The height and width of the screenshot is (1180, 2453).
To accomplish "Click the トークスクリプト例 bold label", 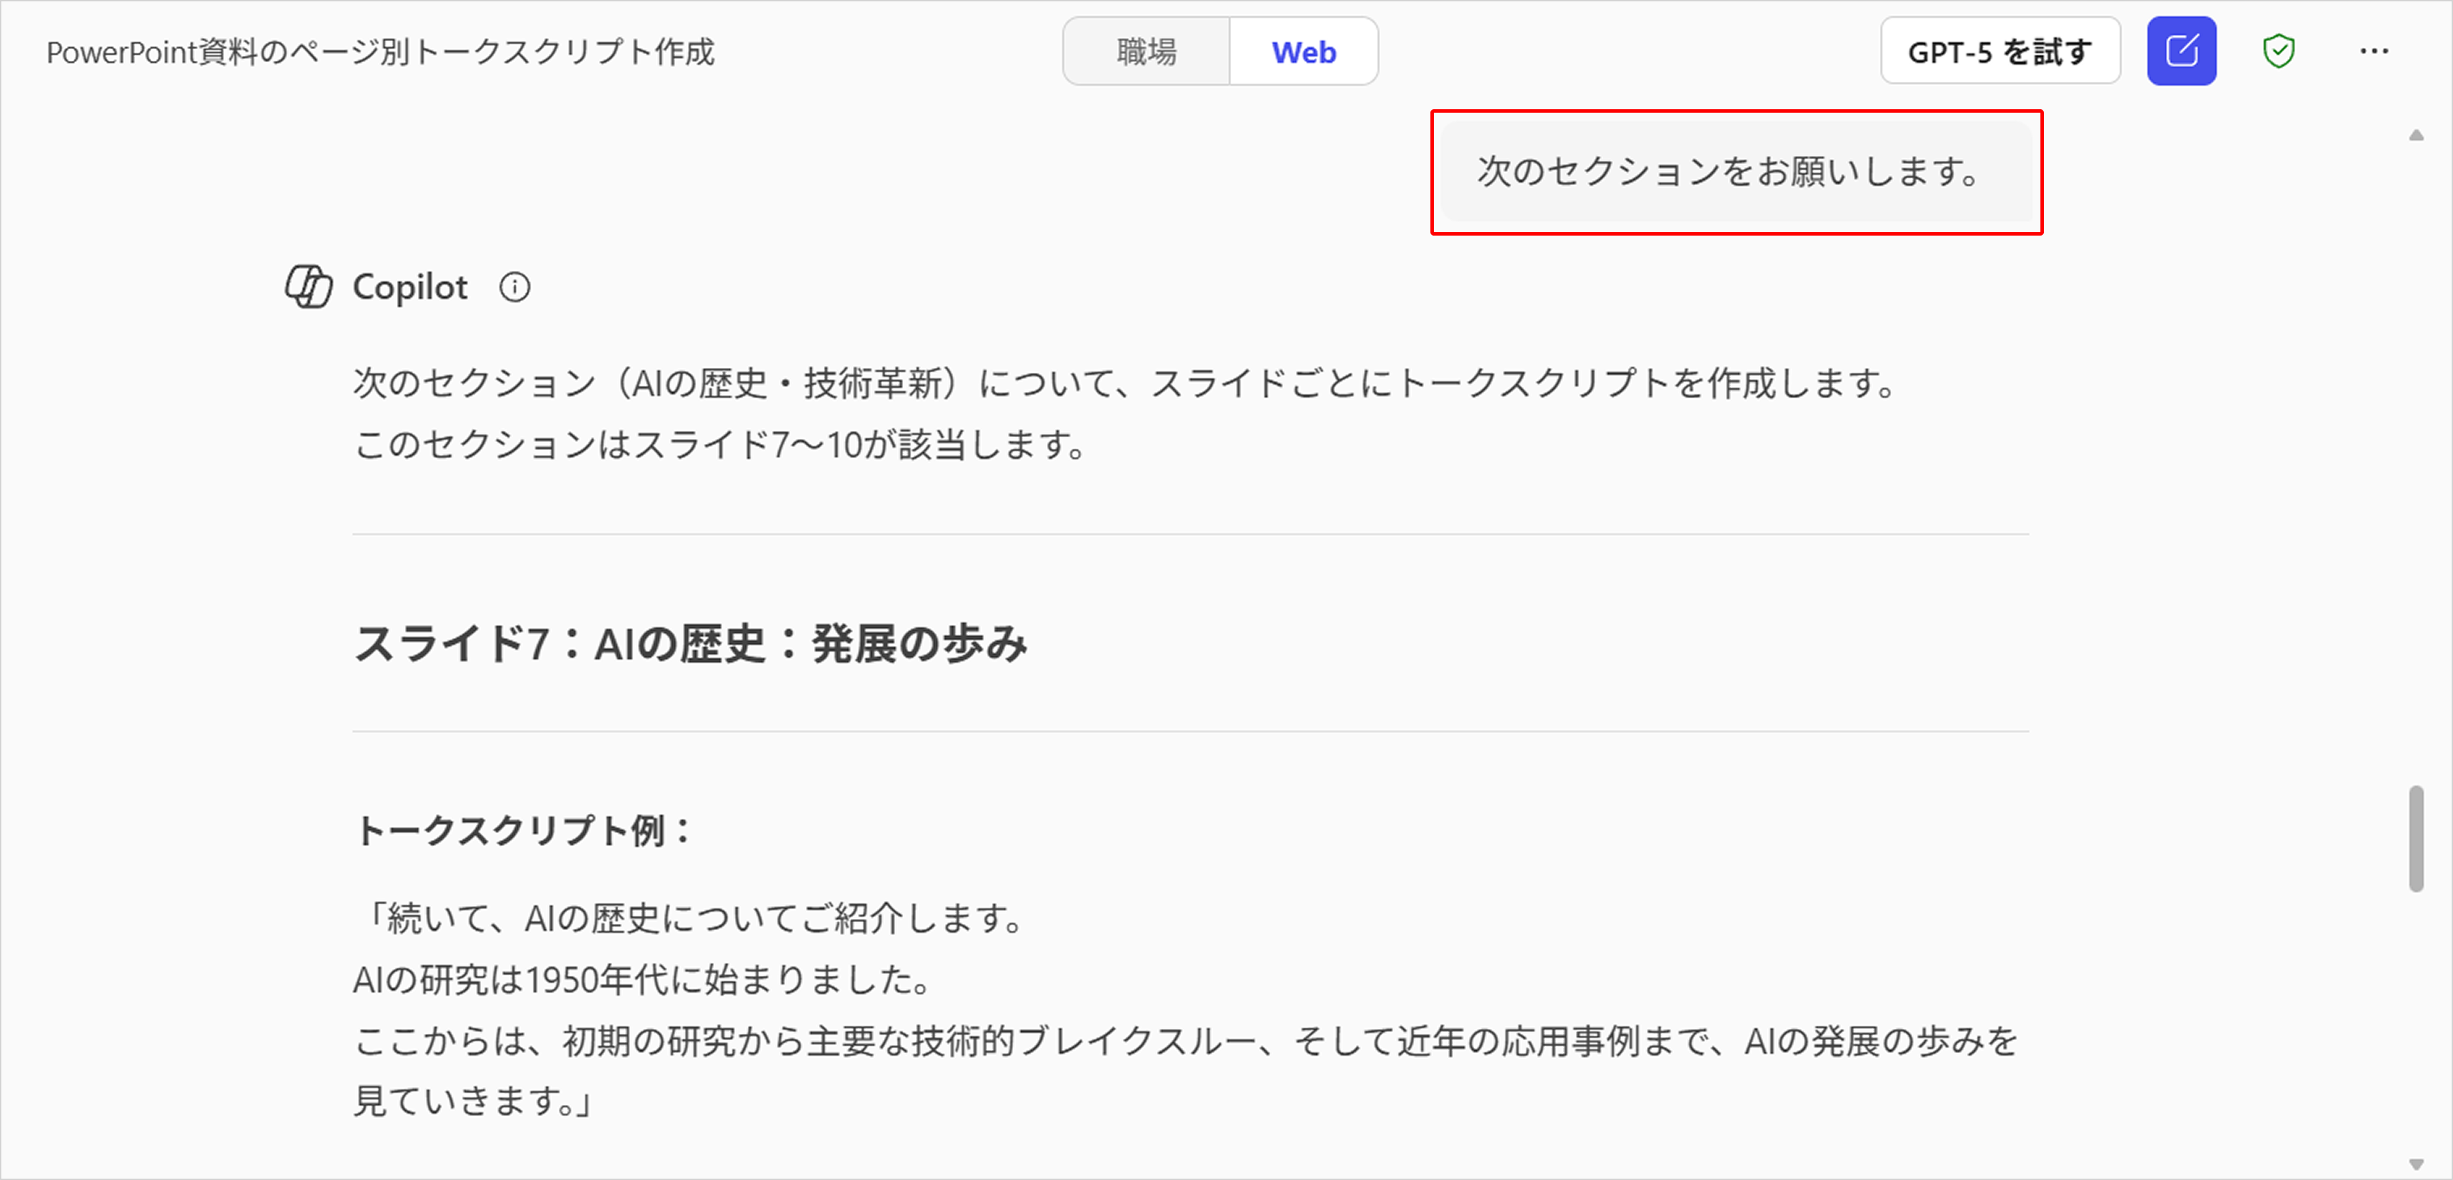I will pyautogui.click(x=522, y=831).
